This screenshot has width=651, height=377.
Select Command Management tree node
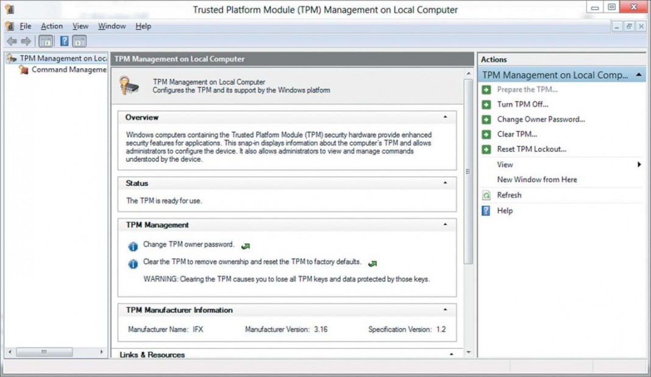point(69,70)
